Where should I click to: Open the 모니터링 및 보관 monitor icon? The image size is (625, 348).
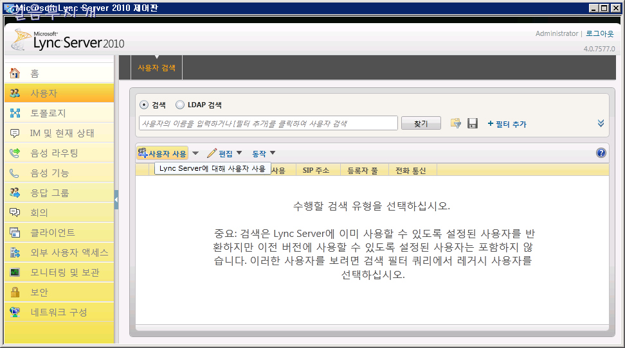tap(15, 272)
